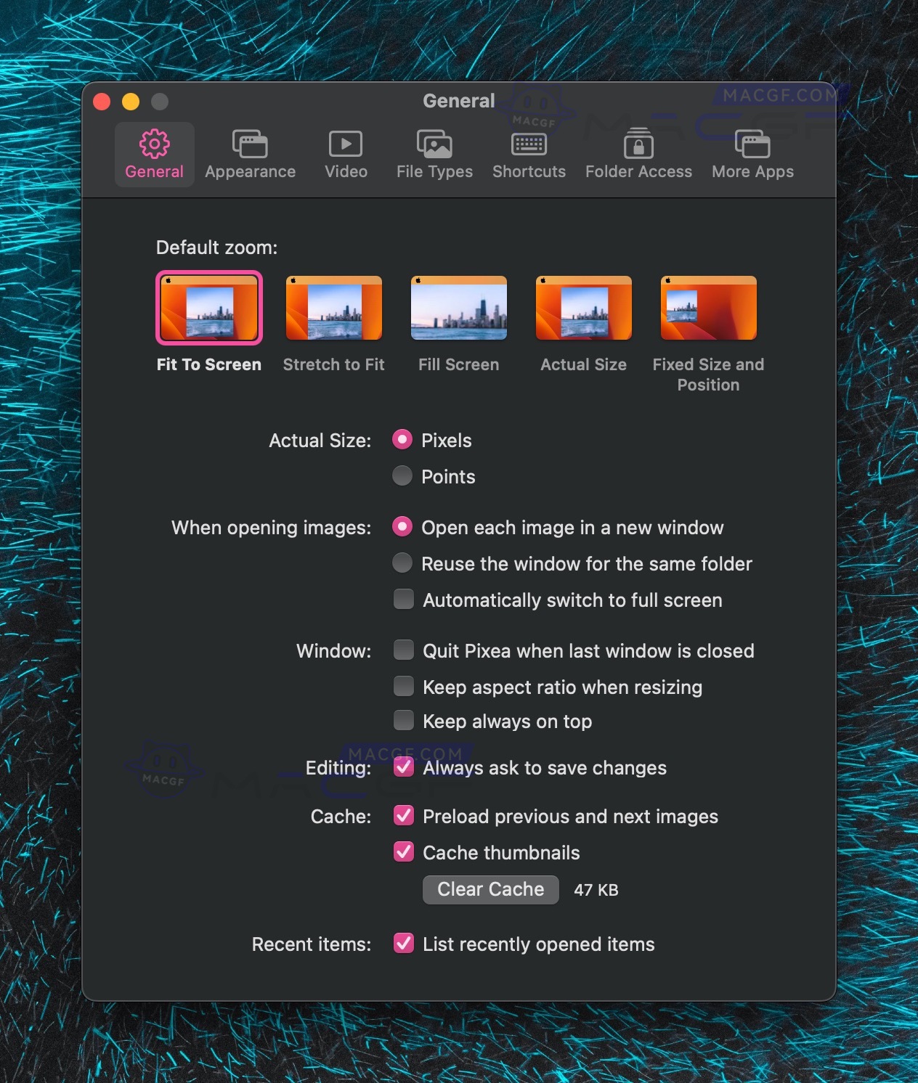The height and width of the screenshot is (1083, 918).
Task: View the Shortcuts settings icon
Action: [x=529, y=152]
